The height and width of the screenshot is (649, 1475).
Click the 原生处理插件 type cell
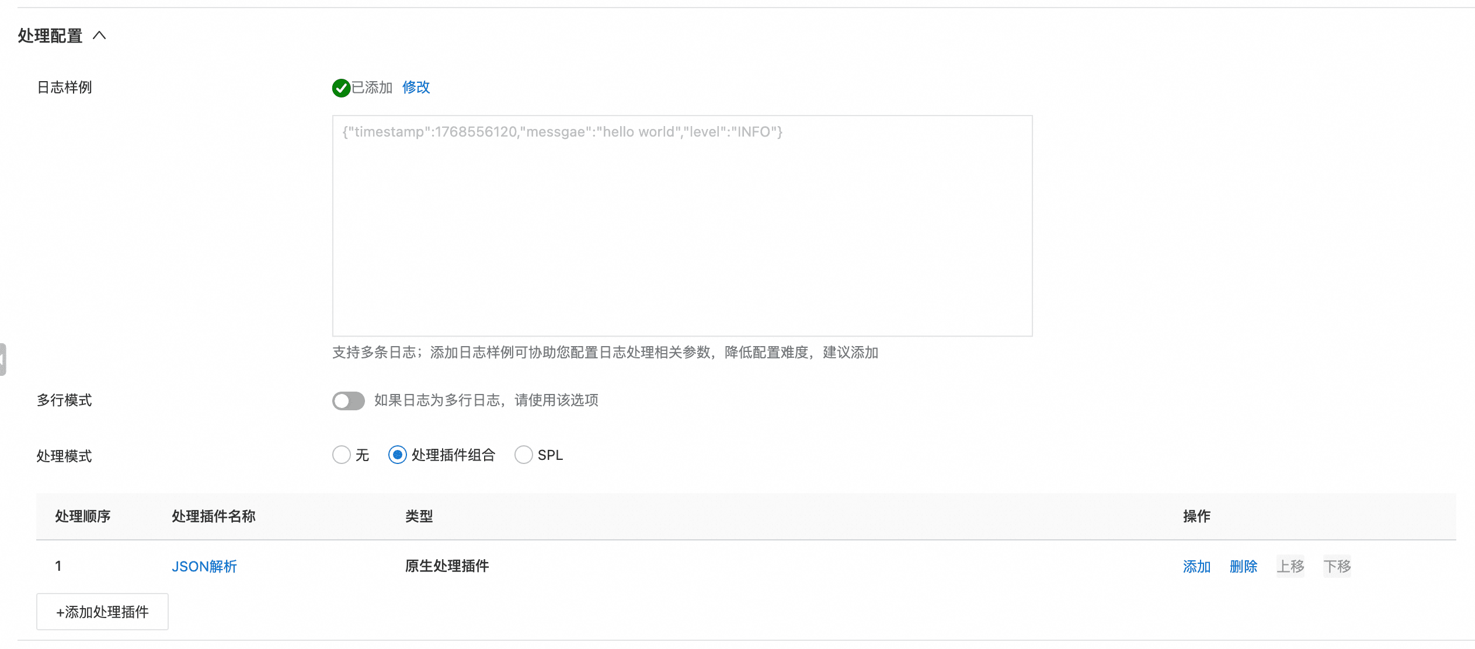(447, 566)
